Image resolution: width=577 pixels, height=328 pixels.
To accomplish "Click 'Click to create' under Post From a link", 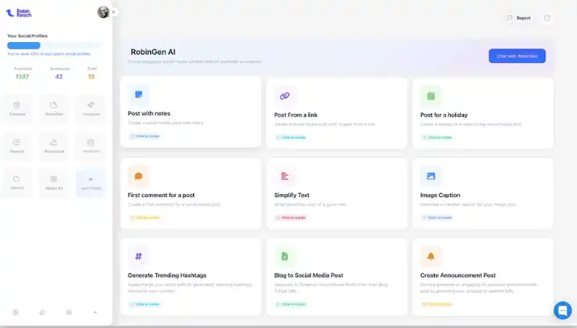I will coord(291,137).
